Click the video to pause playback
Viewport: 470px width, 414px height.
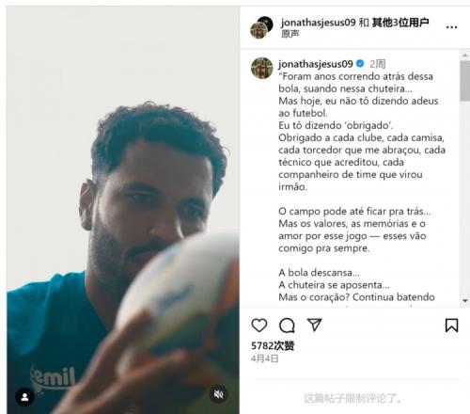(x=123, y=210)
